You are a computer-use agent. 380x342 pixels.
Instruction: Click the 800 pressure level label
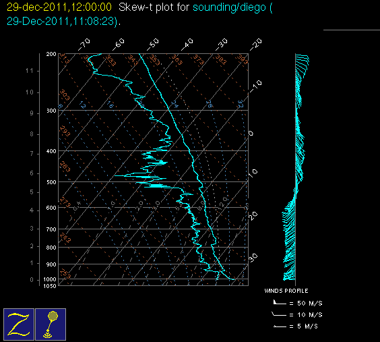point(51,248)
